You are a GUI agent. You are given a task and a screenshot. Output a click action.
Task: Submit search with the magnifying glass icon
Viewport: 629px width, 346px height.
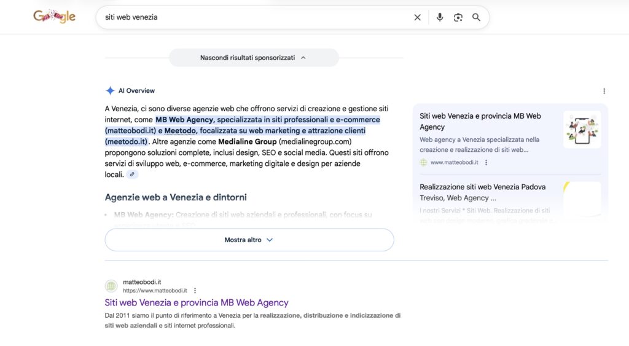pos(476,17)
